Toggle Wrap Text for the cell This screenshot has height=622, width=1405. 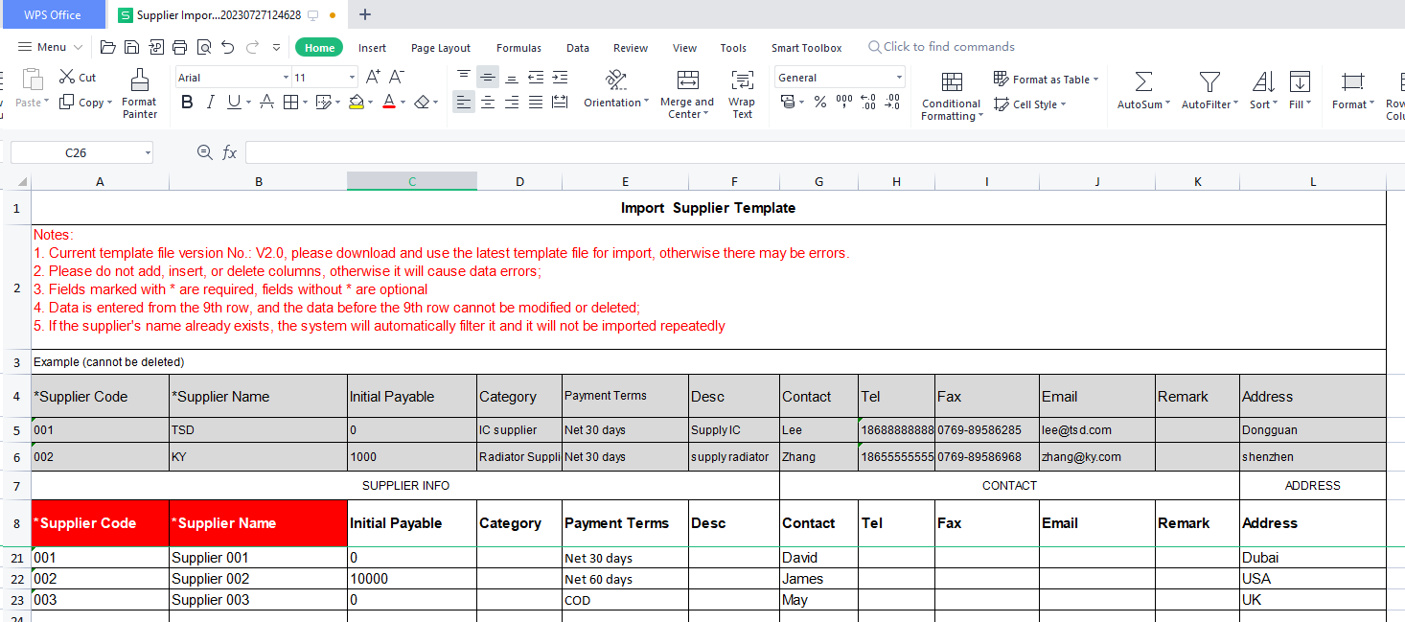(x=742, y=93)
